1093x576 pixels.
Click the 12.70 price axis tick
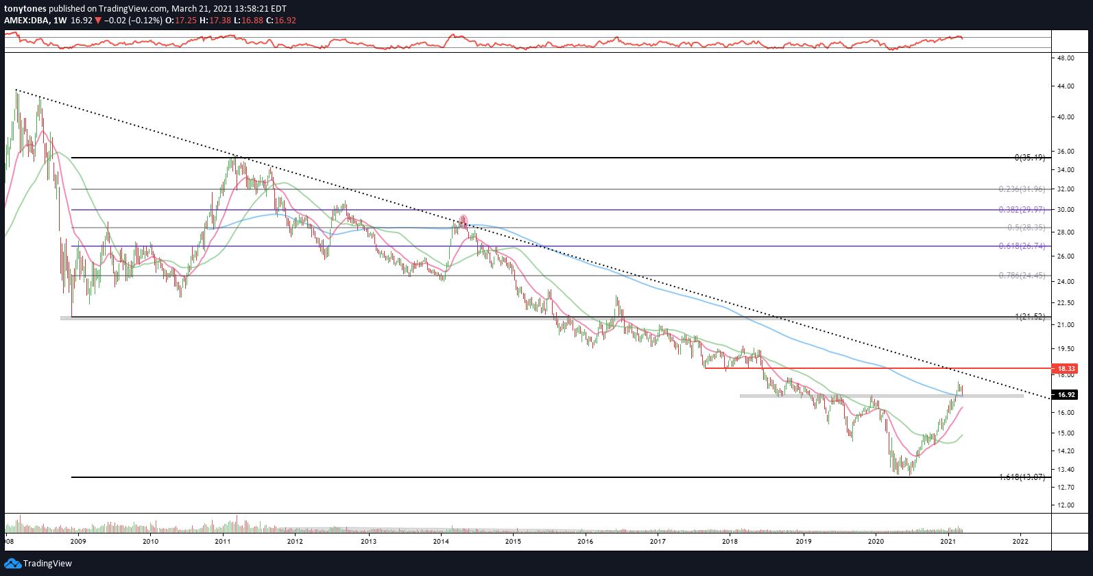point(1066,488)
